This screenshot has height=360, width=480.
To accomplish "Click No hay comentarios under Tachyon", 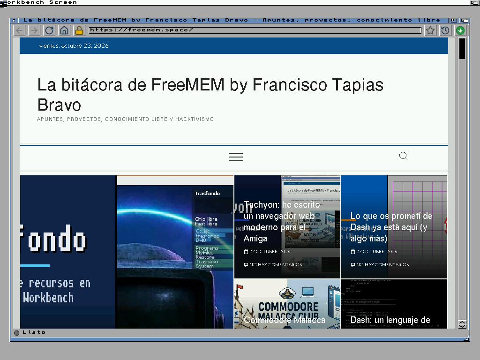I will (x=273, y=264).
